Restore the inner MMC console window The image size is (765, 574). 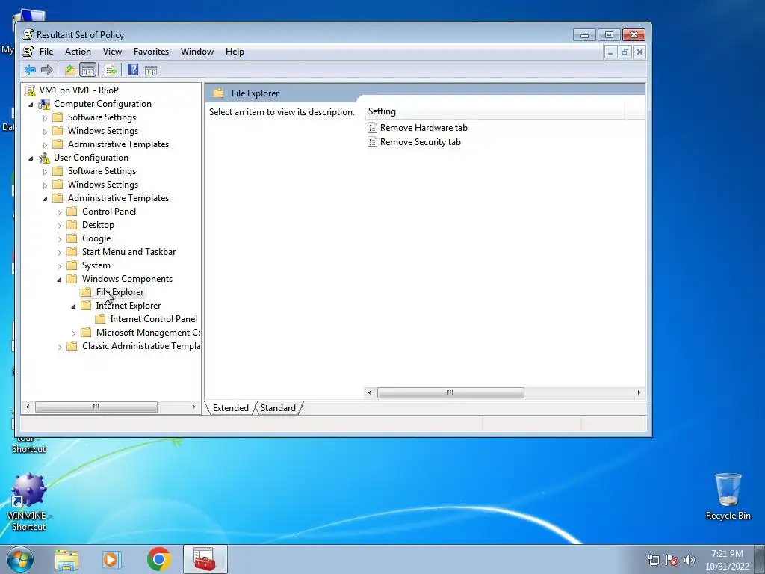[x=625, y=52]
